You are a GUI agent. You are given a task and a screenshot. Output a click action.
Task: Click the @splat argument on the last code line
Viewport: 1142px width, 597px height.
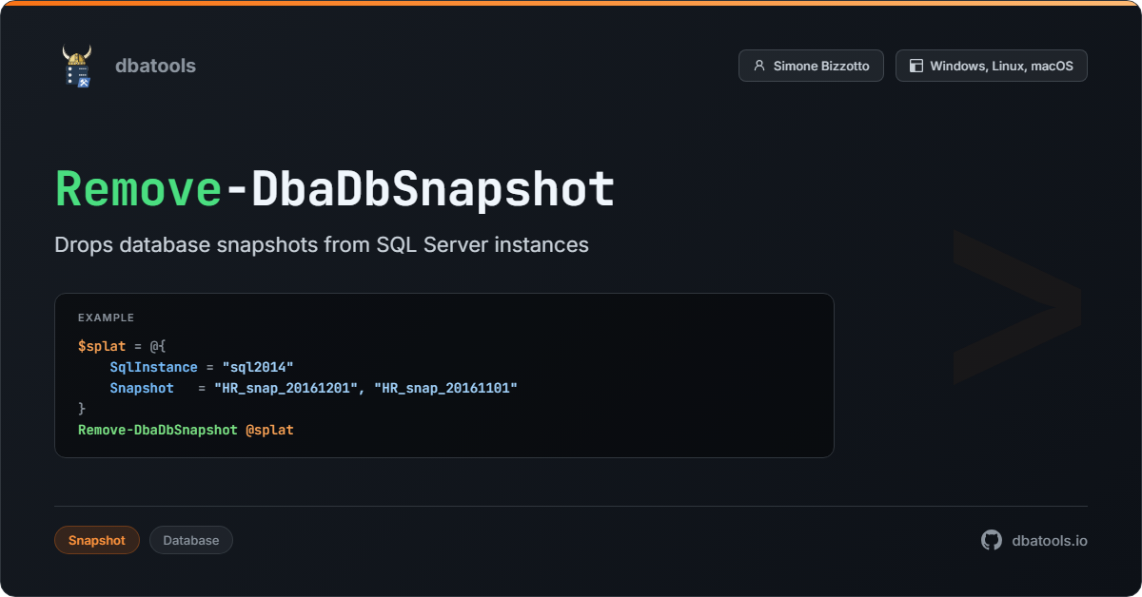(x=269, y=430)
